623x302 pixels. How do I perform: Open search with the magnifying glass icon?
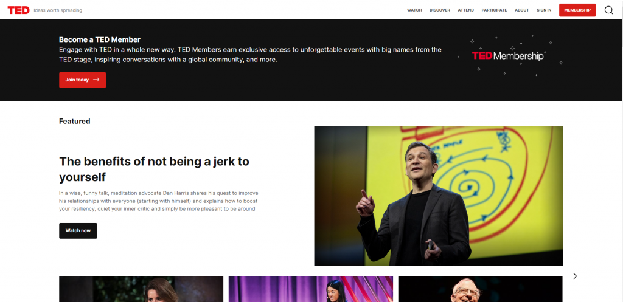(x=608, y=10)
